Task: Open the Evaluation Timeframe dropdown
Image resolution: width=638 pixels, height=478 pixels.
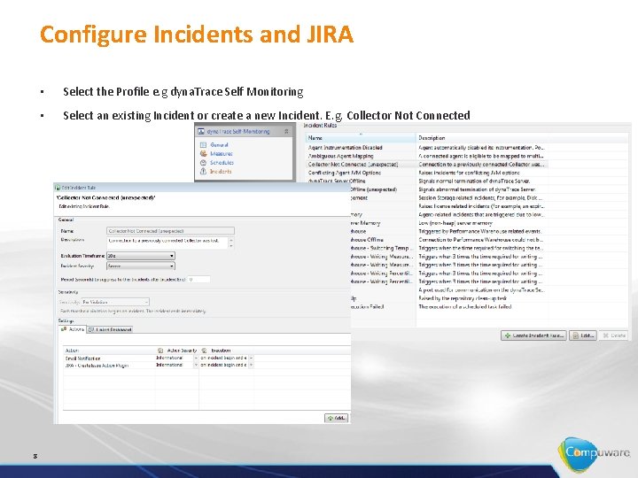Action: pos(141,256)
